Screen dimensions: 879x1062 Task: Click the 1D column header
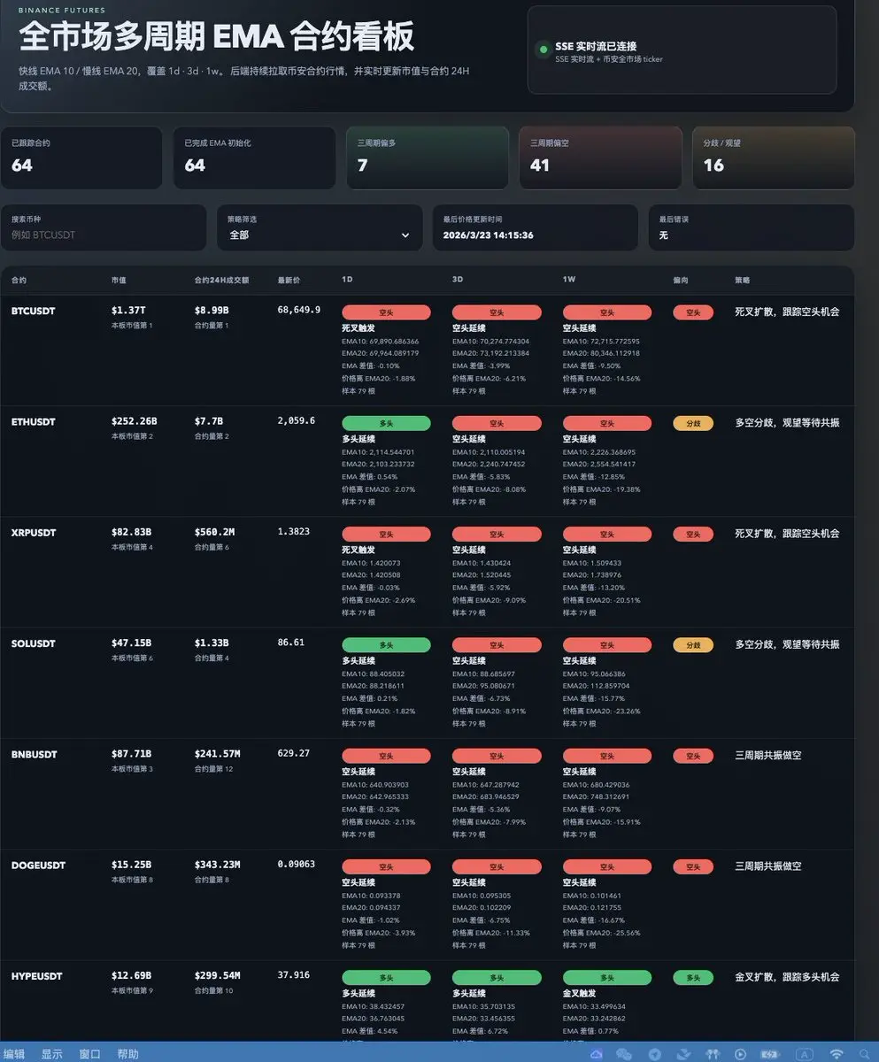tap(347, 280)
